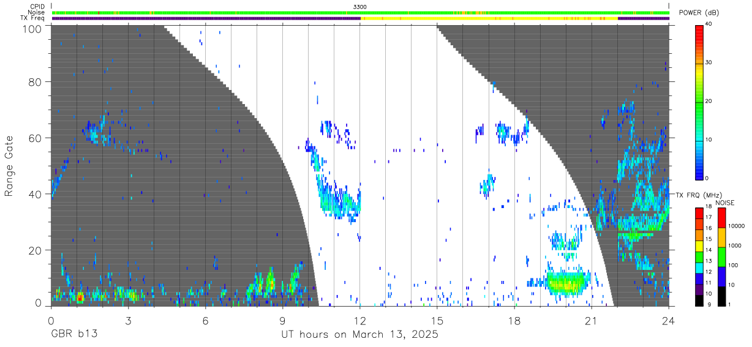
Task: Click the TX Freq row label
Action: [32, 18]
